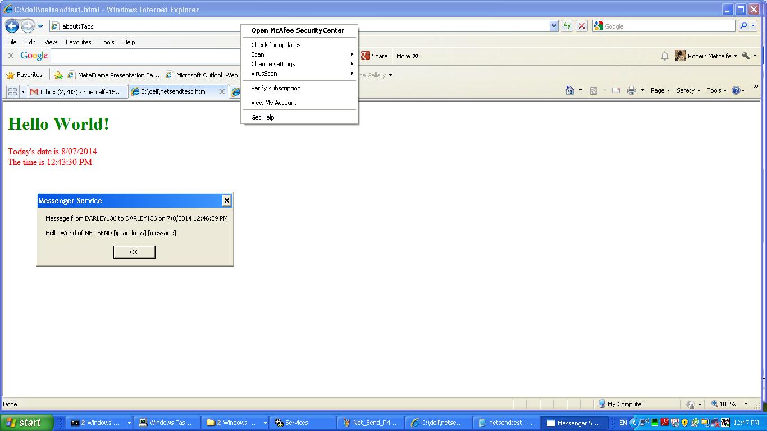
Task: Select Open McAfee SecurityCenter
Action: 298,30
